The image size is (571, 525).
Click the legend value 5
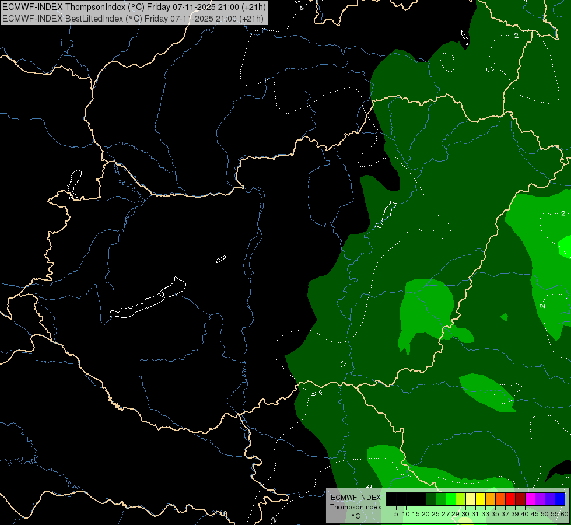tap(396, 514)
